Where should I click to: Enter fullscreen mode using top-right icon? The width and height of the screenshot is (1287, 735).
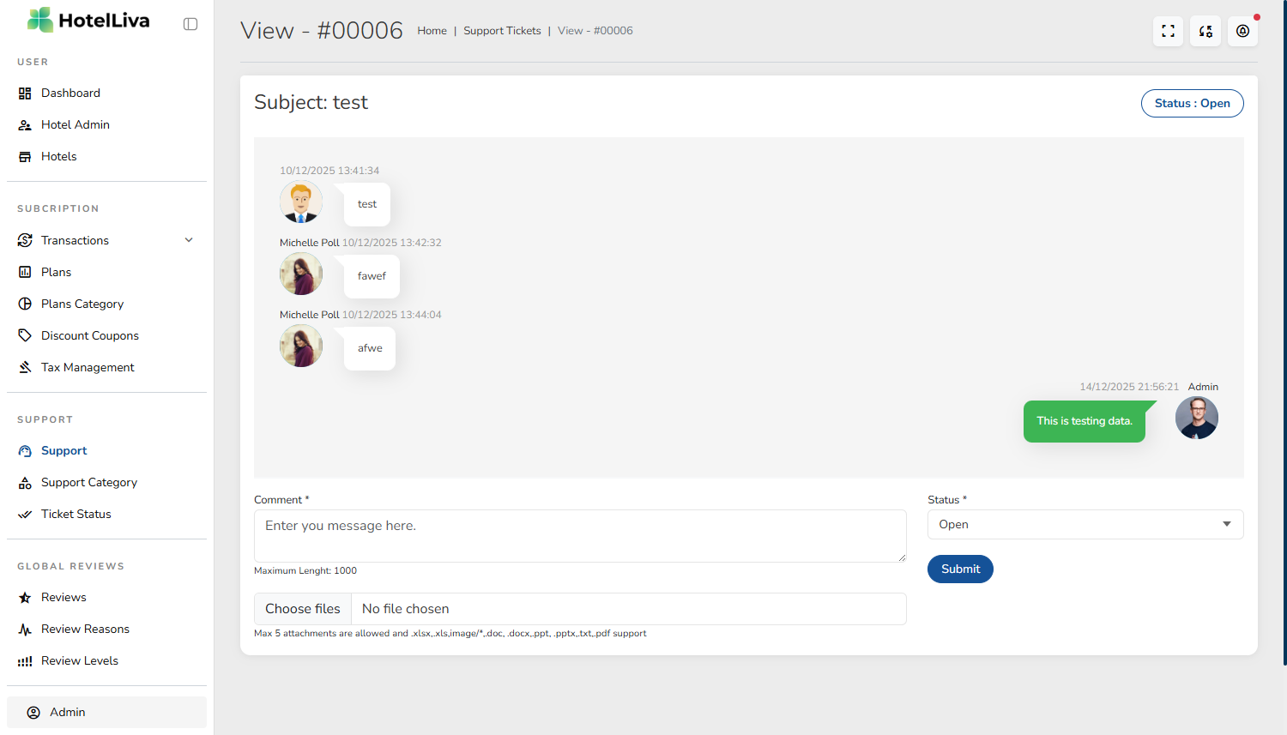click(1168, 32)
